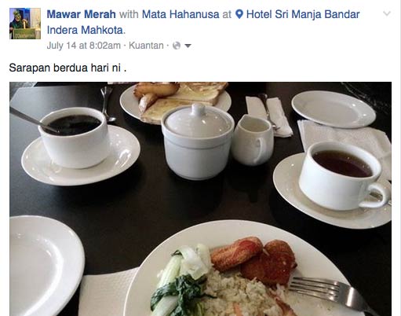The width and height of the screenshot is (401, 316).
Task: Open the July 14 at 8:02am timestamp
Action: click(84, 46)
